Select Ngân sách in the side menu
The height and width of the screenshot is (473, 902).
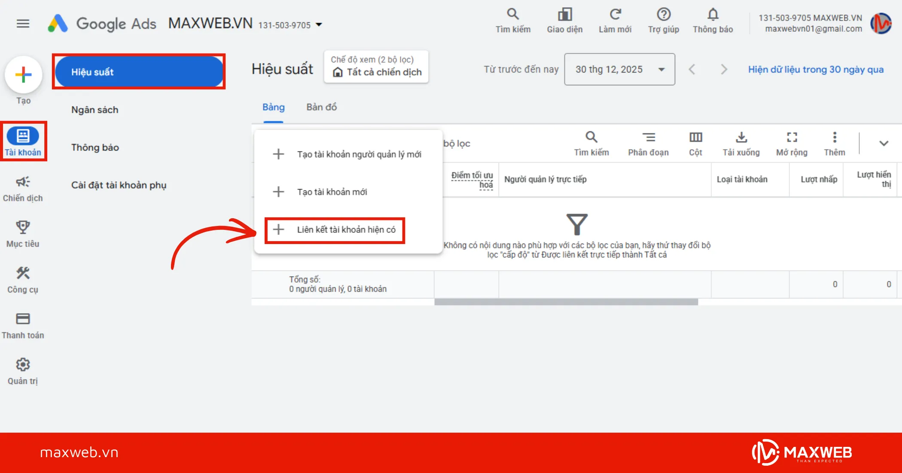94,110
